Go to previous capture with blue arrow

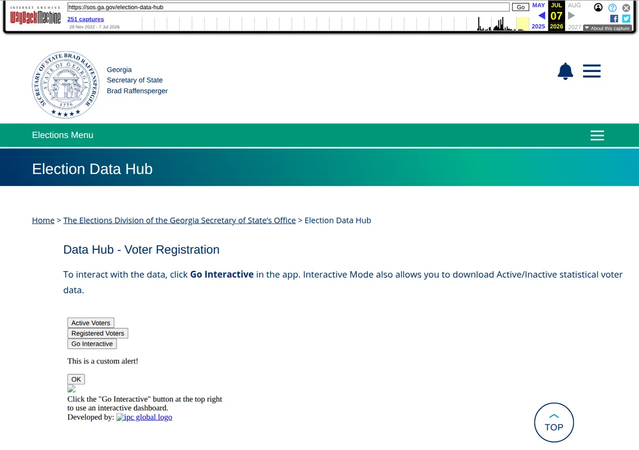[541, 15]
